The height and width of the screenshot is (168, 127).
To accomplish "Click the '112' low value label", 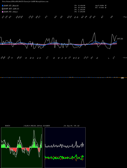I will 85,58.
